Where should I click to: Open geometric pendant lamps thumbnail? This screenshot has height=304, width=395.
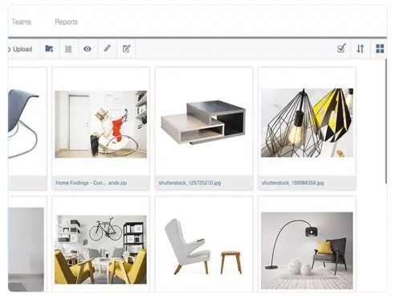(307, 123)
